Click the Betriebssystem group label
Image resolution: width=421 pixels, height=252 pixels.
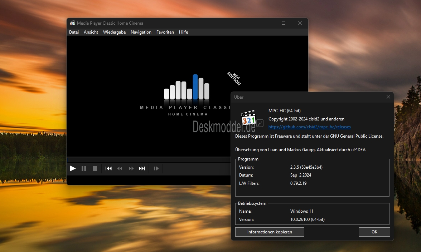(252, 203)
